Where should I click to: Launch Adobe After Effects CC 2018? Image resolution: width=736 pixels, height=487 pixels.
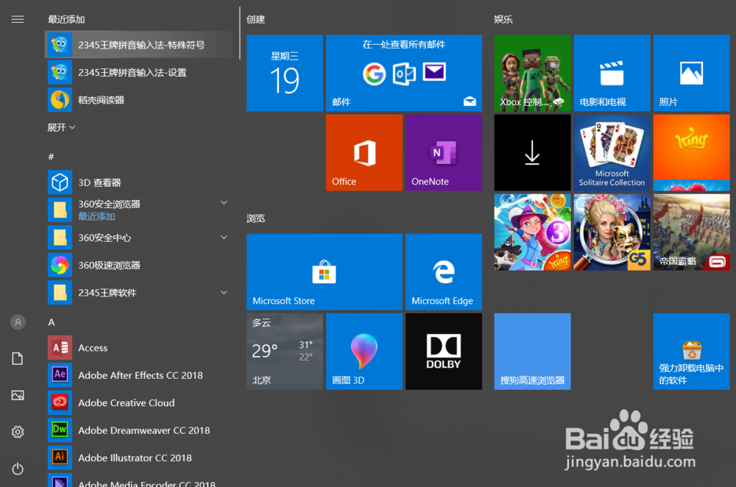coord(138,375)
